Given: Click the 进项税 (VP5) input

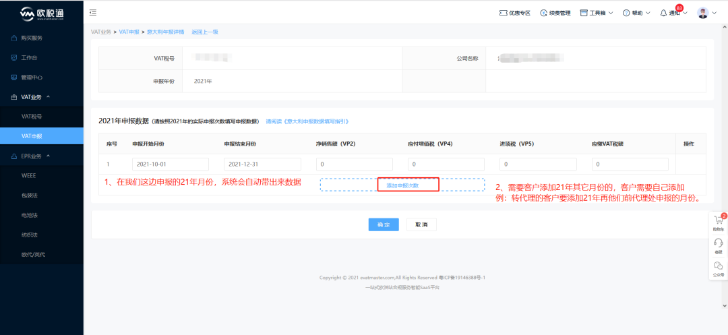Looking at the screenshot, I should point(538,164).
